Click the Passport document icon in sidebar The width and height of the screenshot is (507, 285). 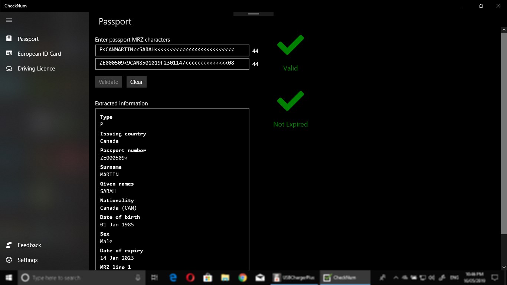(9, 39)
